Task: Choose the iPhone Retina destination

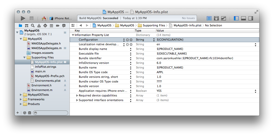Action: pyautogui.click(x=61, y=18)
